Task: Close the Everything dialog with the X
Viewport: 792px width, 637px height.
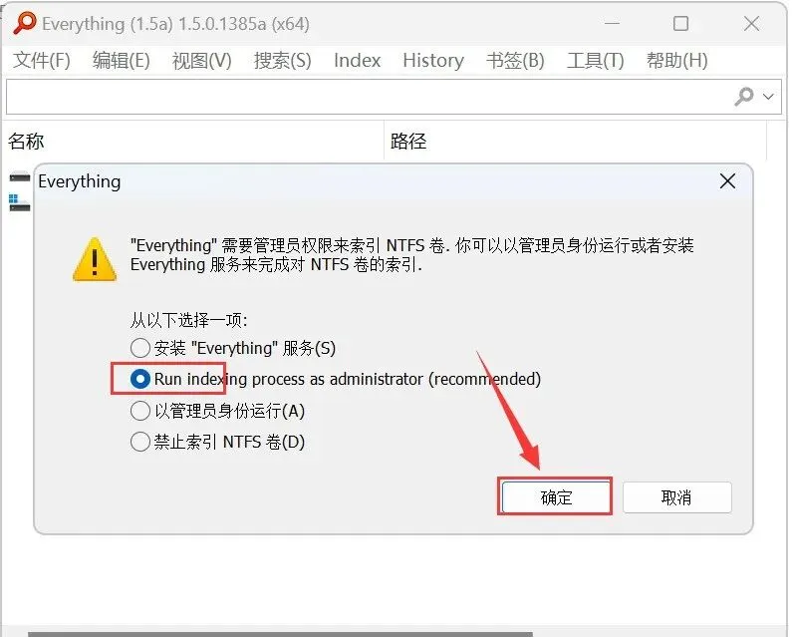Action: coord(727,181)
